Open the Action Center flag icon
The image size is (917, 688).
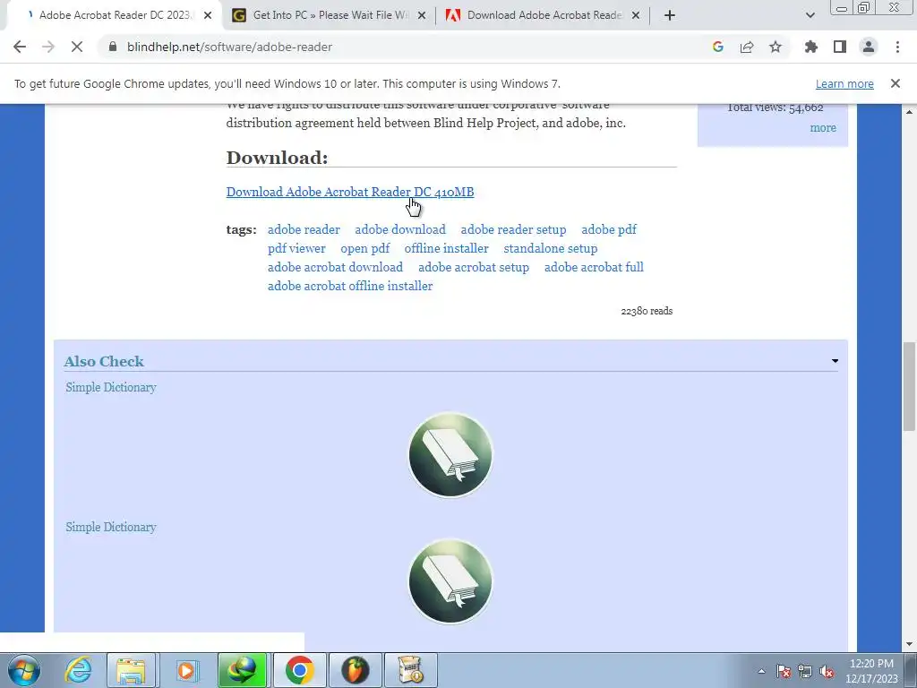[x=784, y=671]
